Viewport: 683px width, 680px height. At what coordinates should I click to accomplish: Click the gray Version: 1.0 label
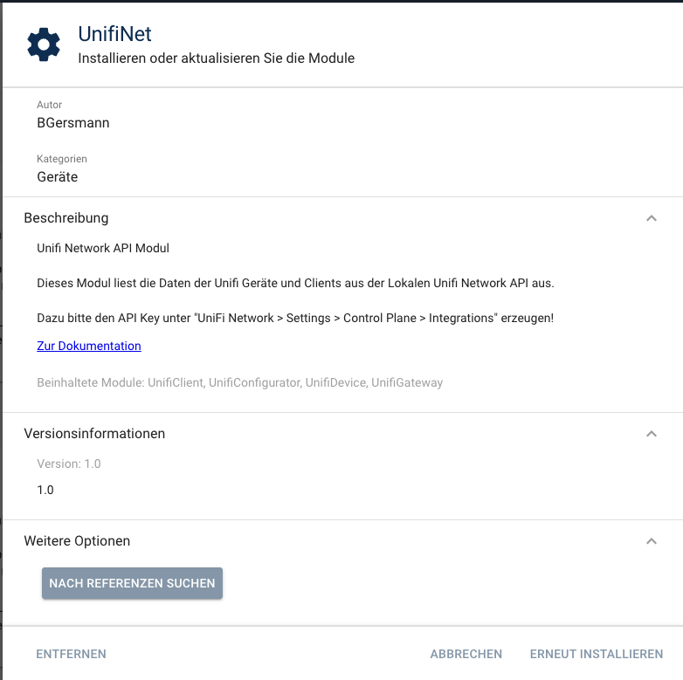69,464
